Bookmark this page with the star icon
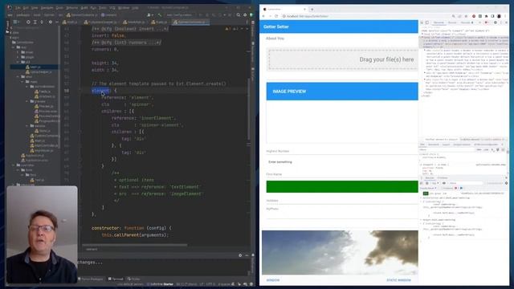The height and width of the screenshot is (289, 514). point(466,16)
